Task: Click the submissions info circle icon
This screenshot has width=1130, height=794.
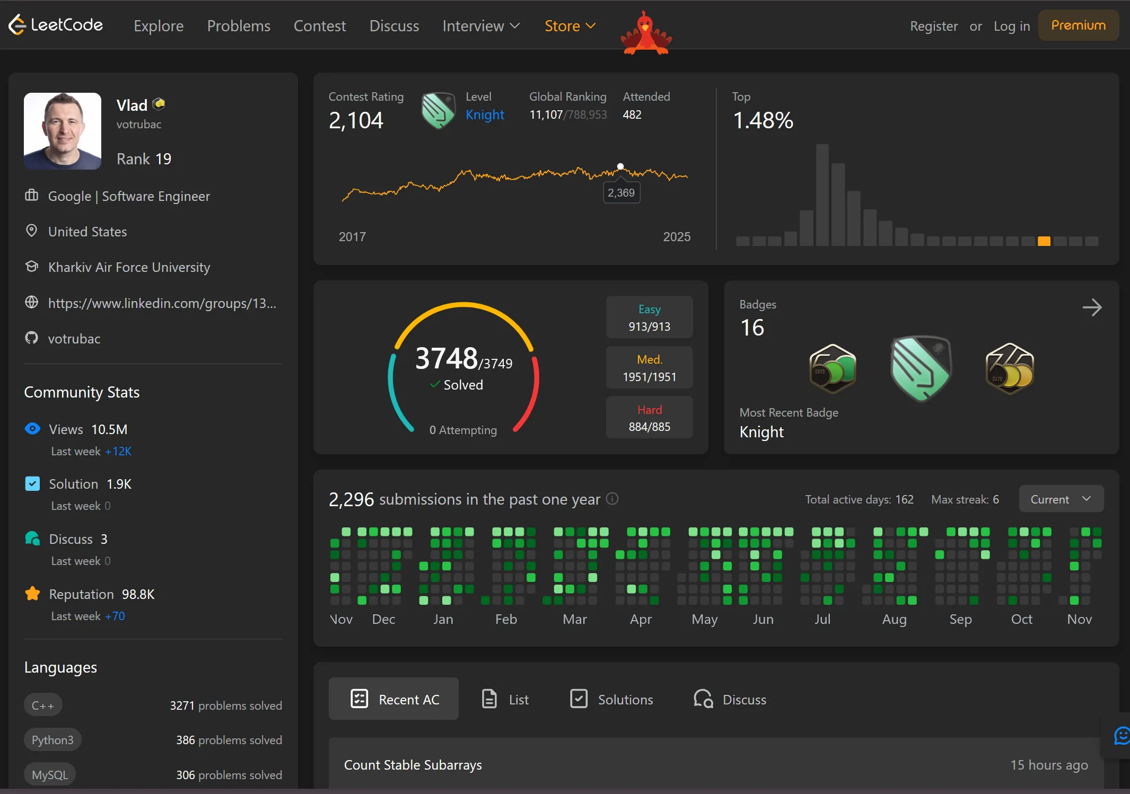Action: [612, 499]
